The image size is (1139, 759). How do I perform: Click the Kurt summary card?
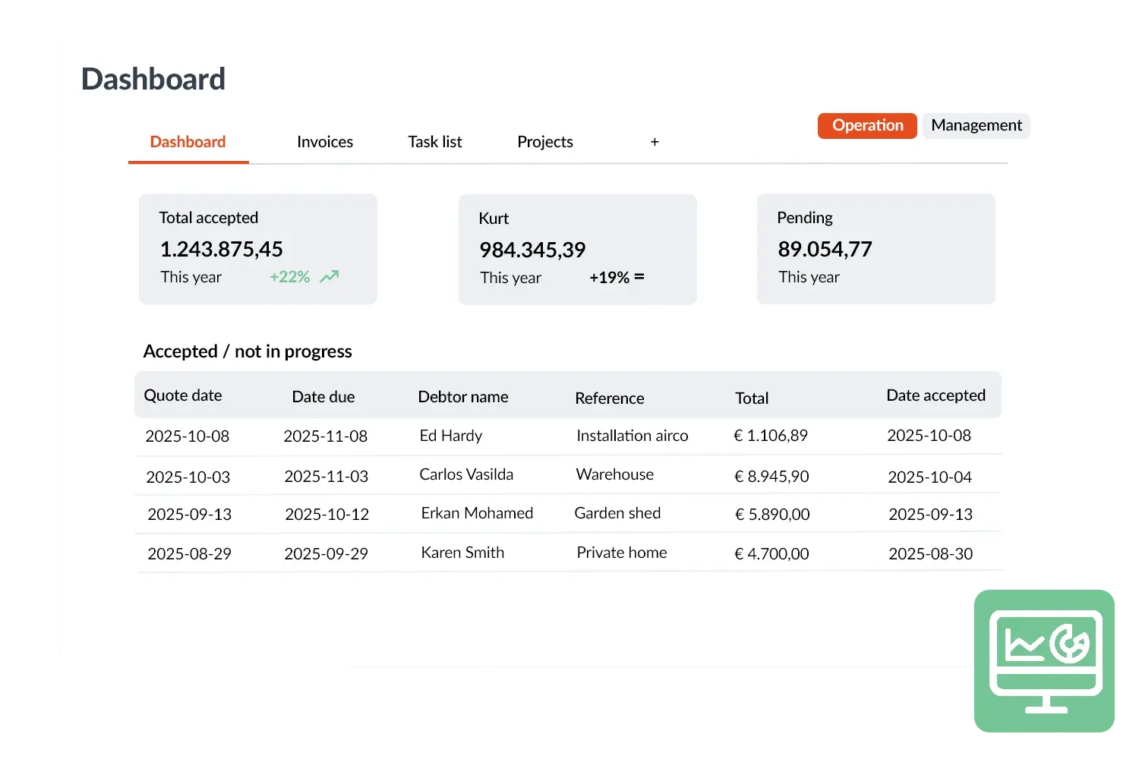pos(577,250)
